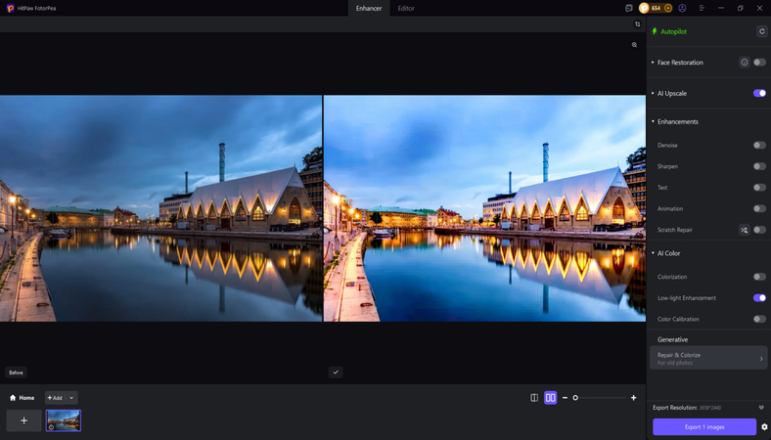Image resolution: width=771 pixels, height=440 pixels.
Task: Open Repair & Colorize for old photos
Action: [708, 358]
